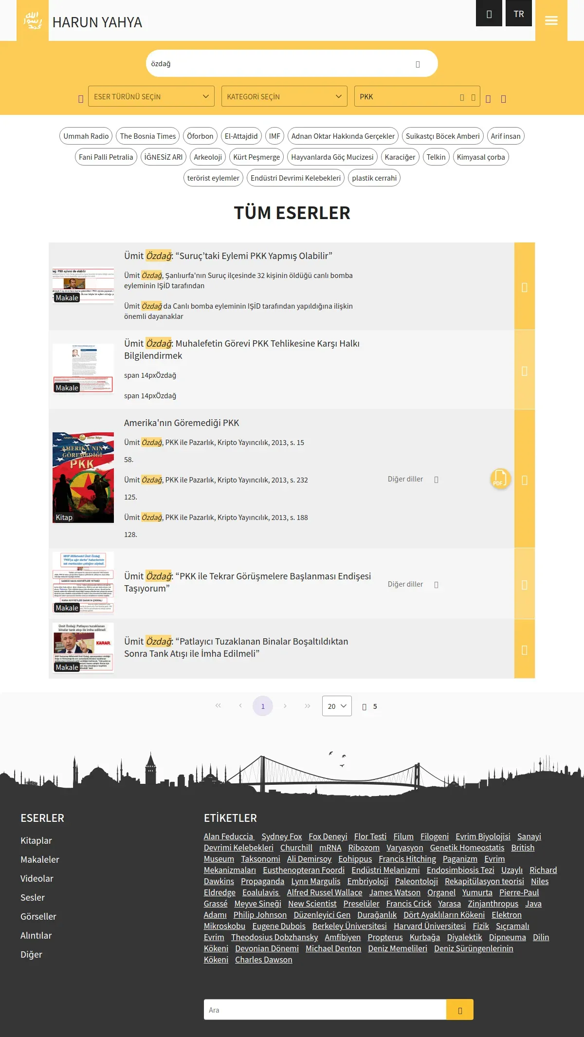Screen dimensions: 584x1037
Task: Go to first page in pagination
Action: pyautogui.click(x=218, y=706)
